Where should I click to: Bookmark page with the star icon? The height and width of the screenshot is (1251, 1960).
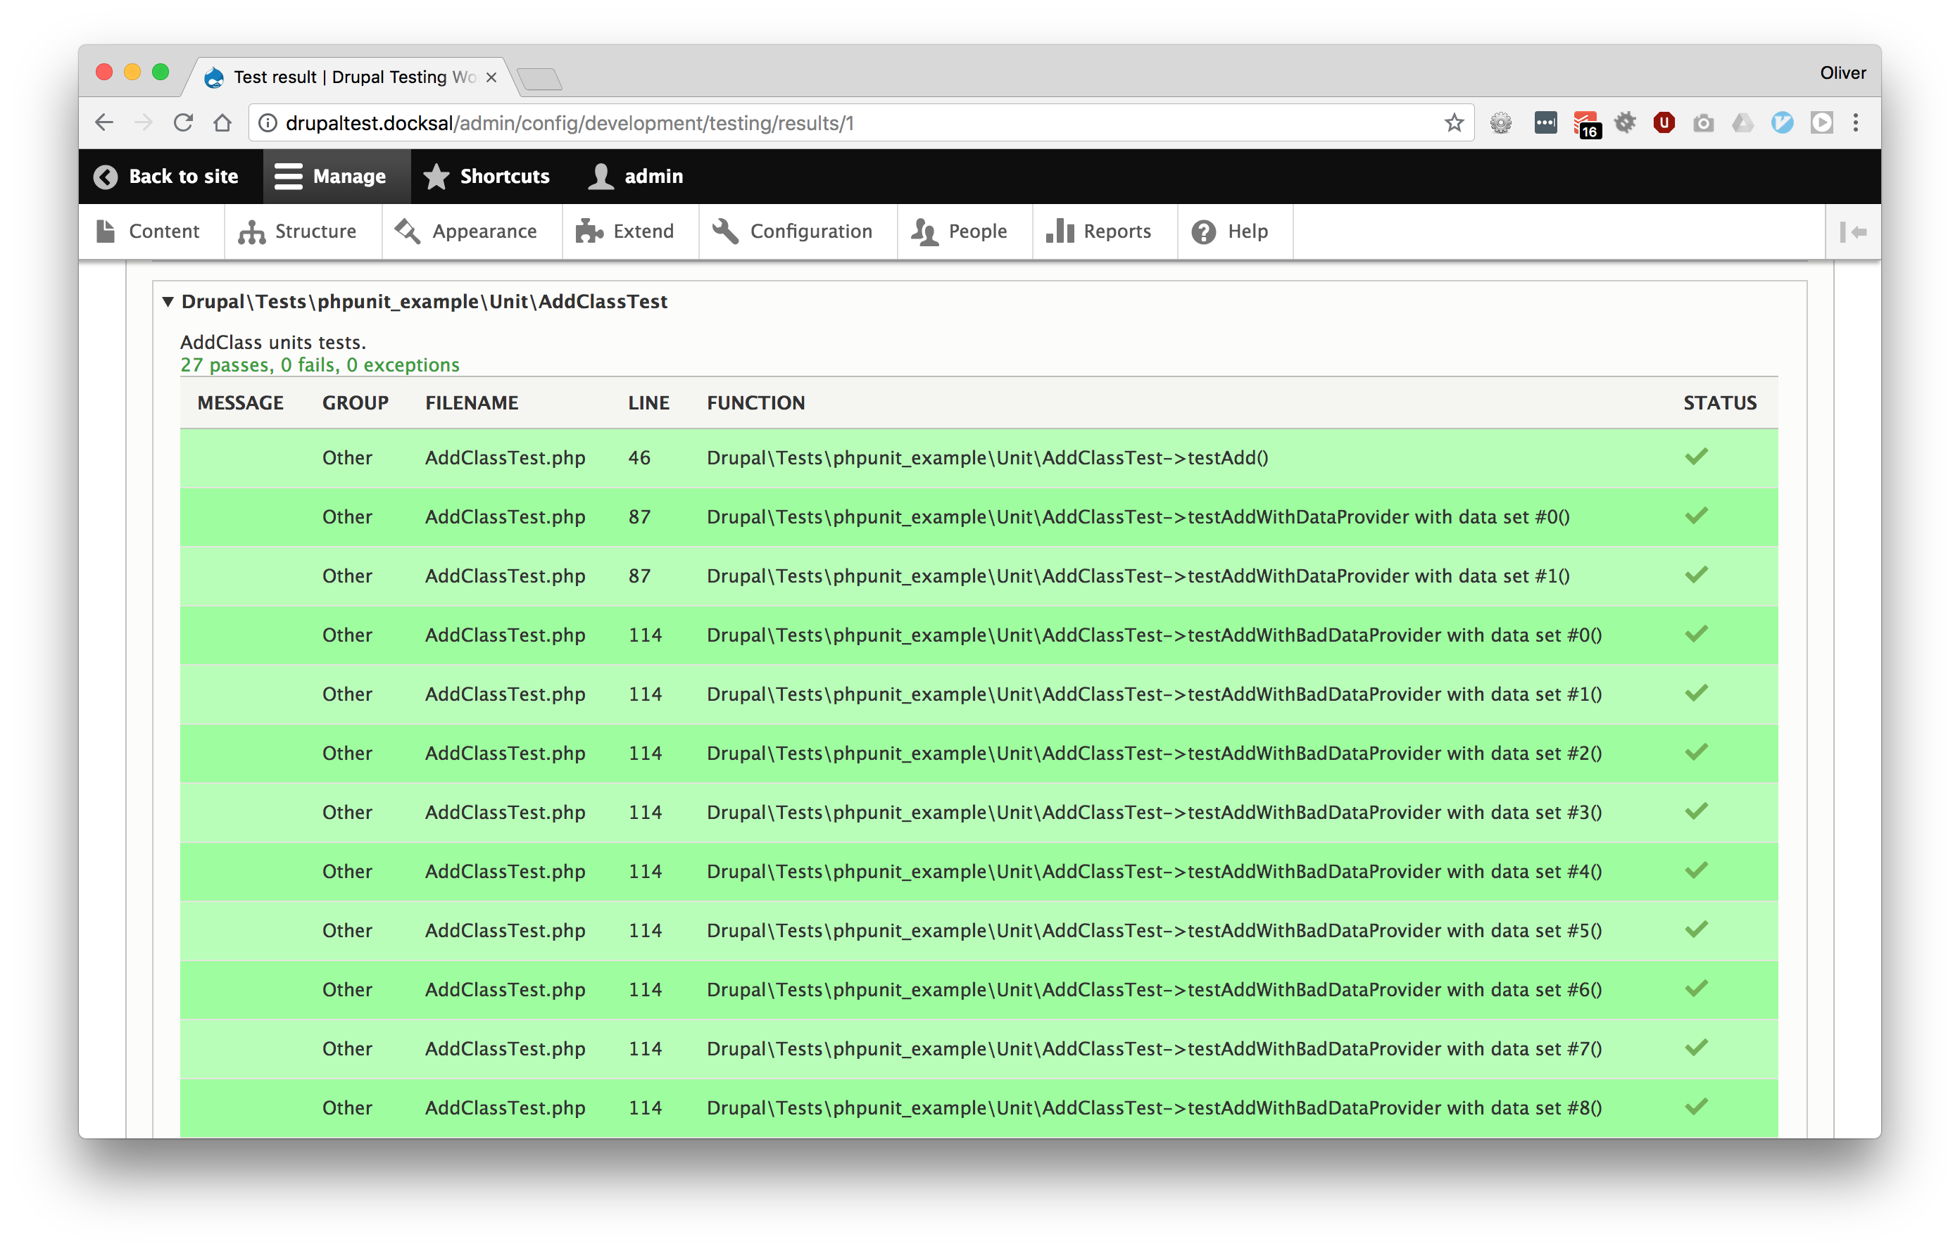(x=1454, y=123)
